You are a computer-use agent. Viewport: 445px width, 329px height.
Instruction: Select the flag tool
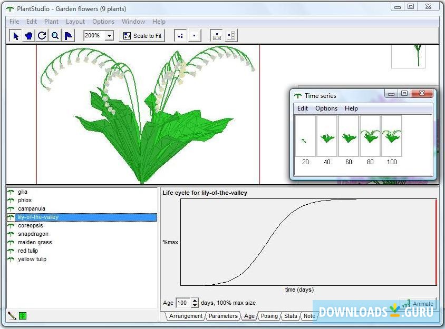click(68, 35)
